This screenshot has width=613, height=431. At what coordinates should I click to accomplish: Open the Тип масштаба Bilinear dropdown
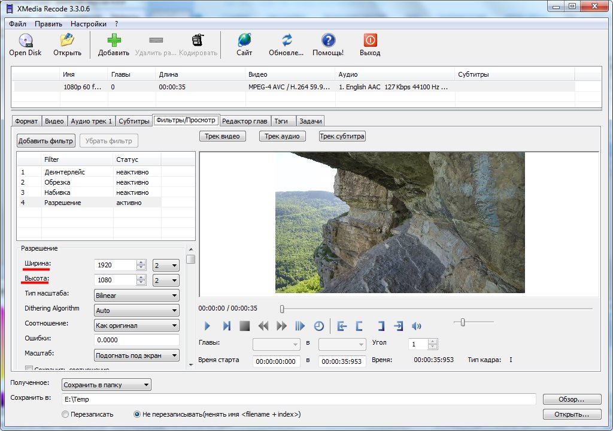tap(137, 296)
